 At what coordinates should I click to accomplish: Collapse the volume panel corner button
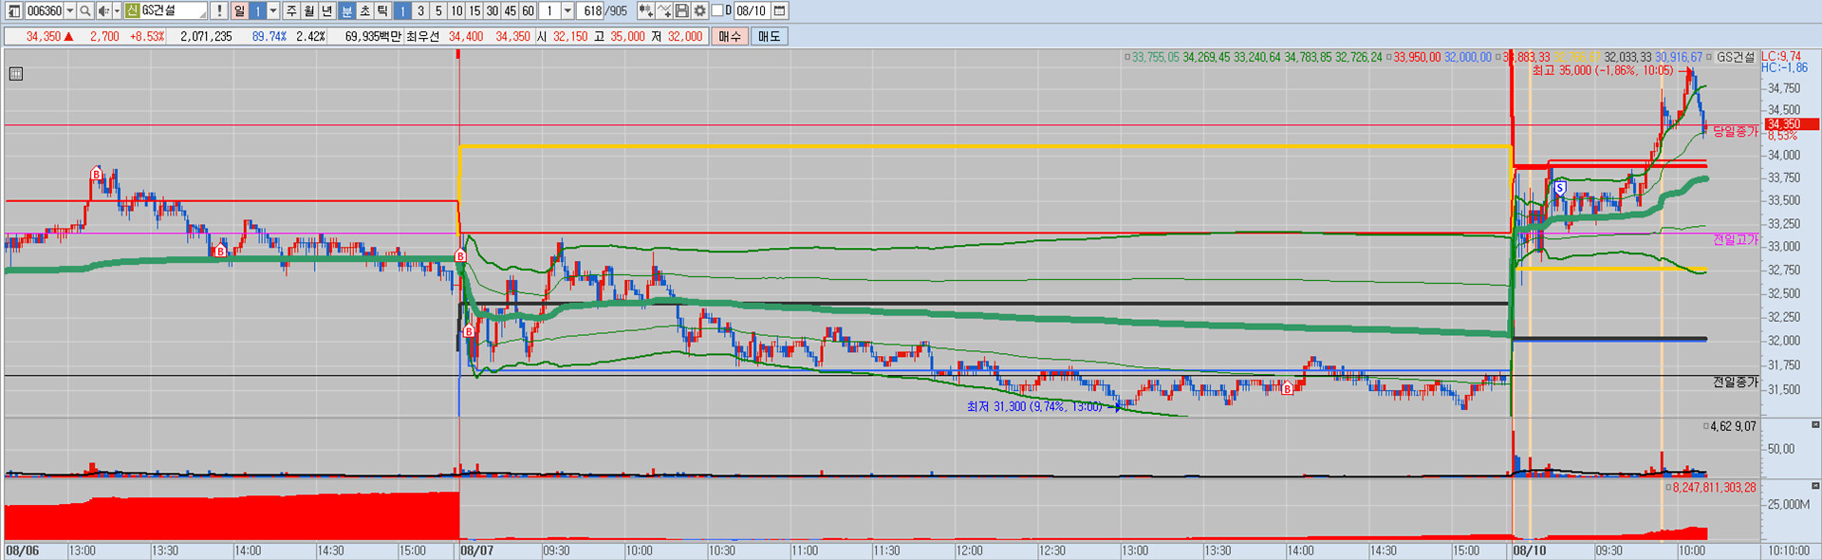click(x=1815, y=425)
